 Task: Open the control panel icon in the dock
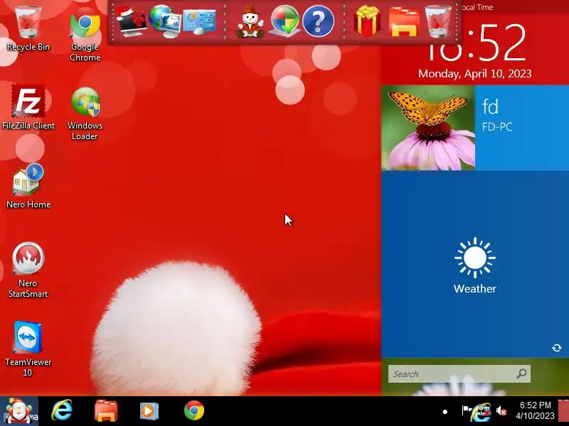tap(200, 22)
